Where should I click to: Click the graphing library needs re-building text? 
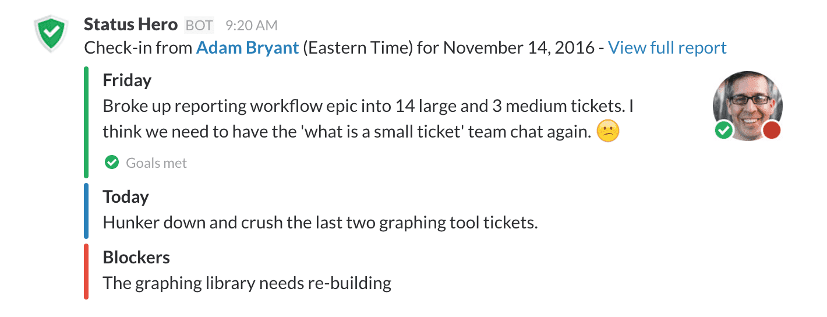pos(247,283)
